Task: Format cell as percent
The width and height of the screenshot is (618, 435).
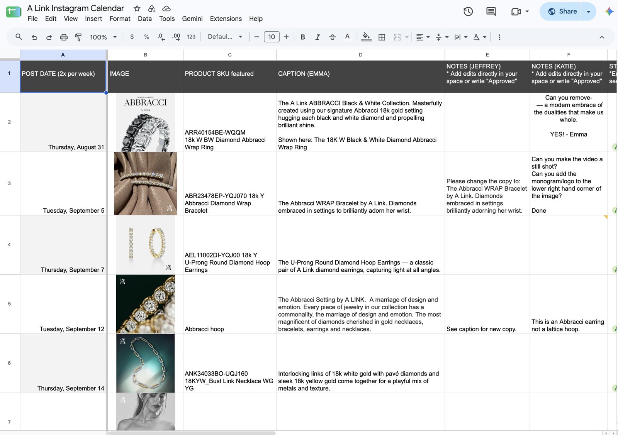Action: tap(146, 37)
